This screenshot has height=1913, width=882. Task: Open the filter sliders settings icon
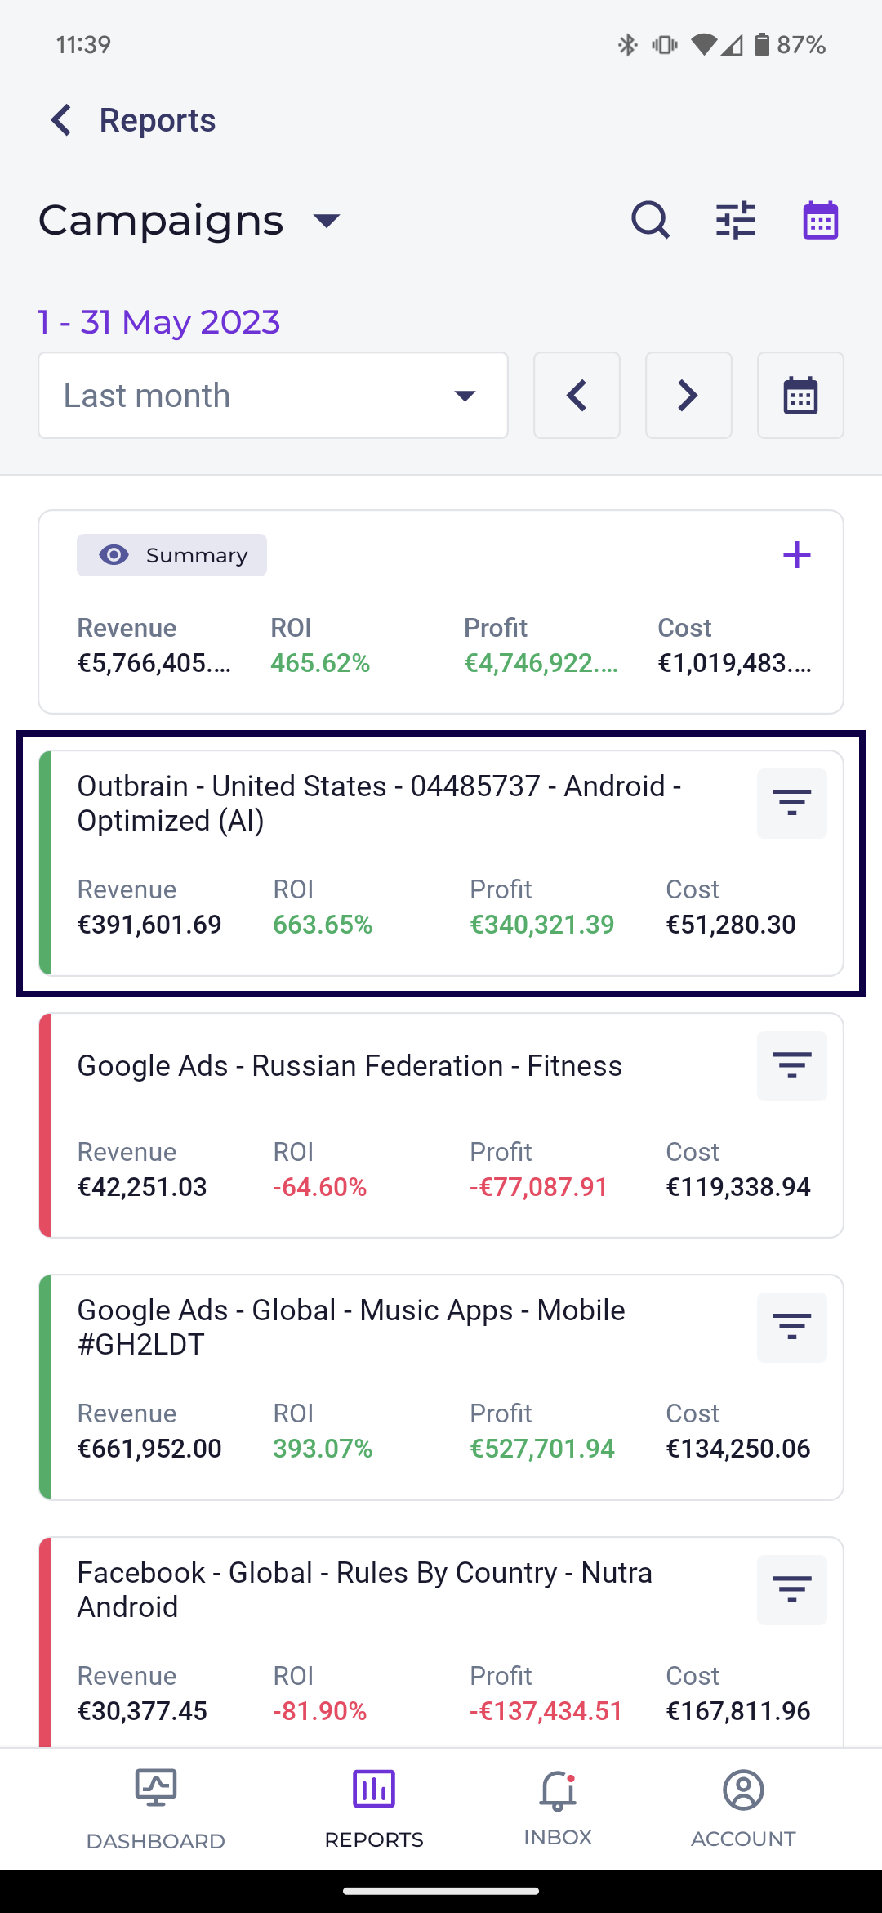click(x=736, y=220)
